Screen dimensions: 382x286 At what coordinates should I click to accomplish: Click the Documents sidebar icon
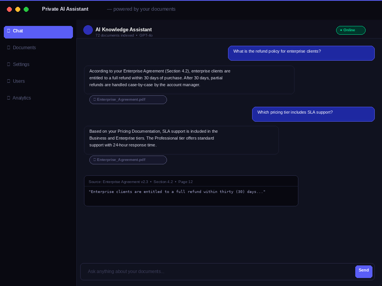(8, 47)
